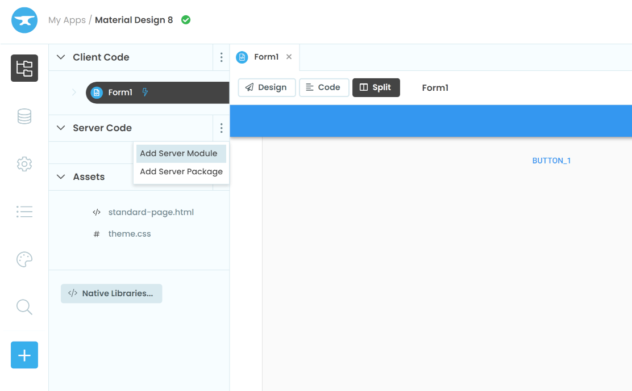
Task: Collapse the Client Code section
Action: click(x=61, y=57)
